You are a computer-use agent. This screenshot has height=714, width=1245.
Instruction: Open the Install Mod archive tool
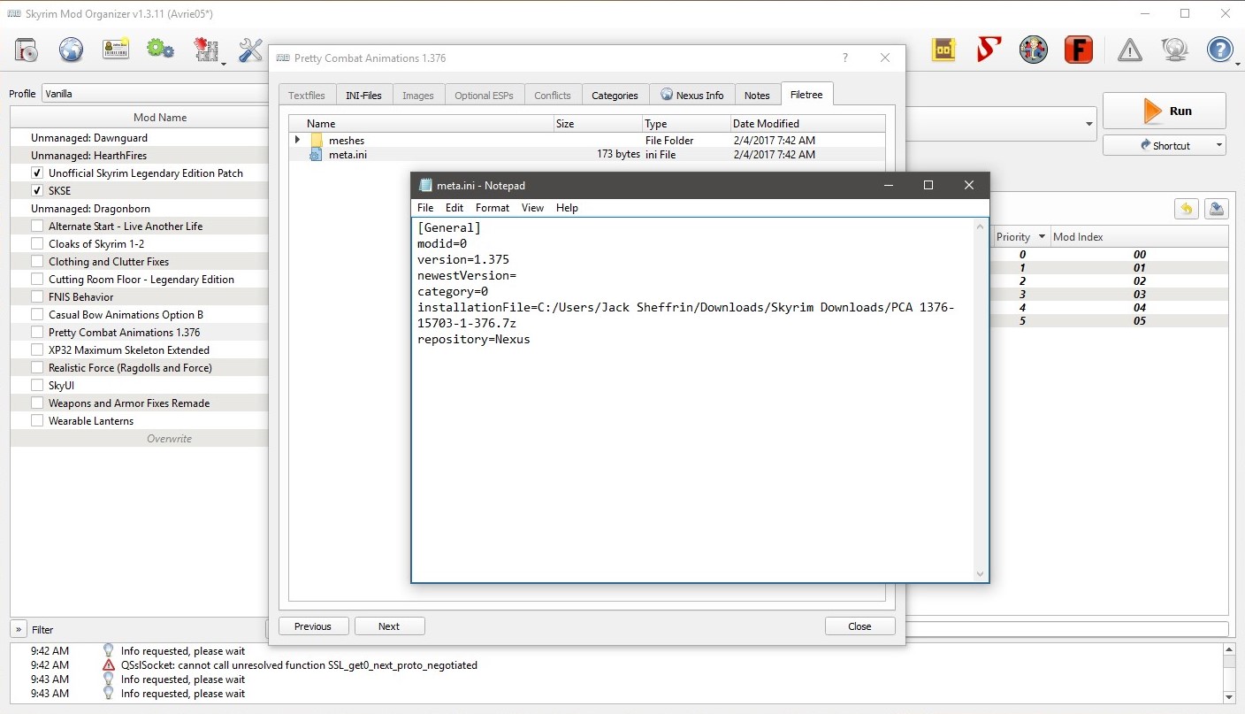27,50
